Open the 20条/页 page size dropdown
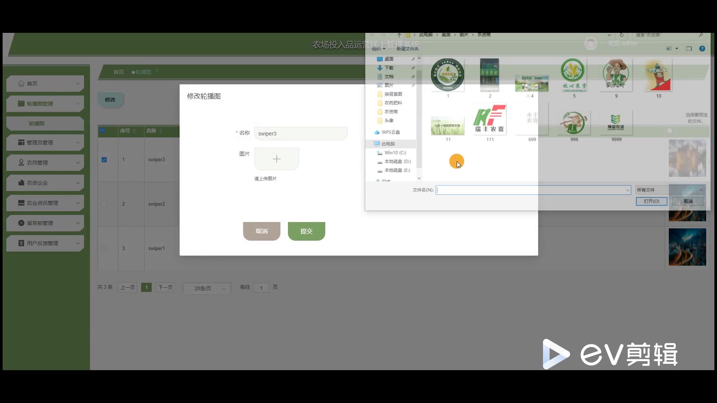This screenshot has height=403, width=717. point(207,288)
